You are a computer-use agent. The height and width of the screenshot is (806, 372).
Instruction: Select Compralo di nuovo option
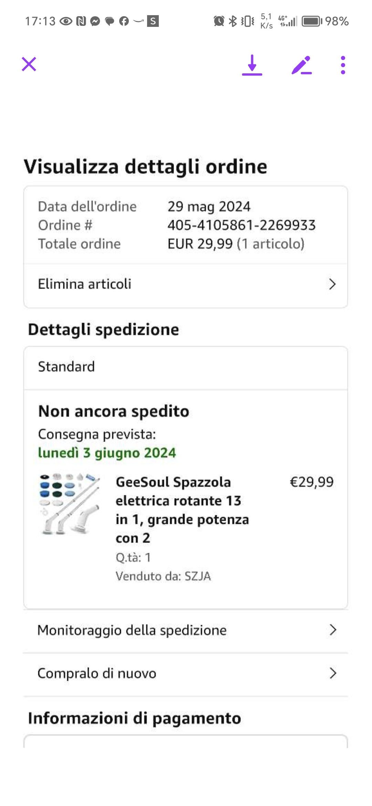tap(186, 673)
